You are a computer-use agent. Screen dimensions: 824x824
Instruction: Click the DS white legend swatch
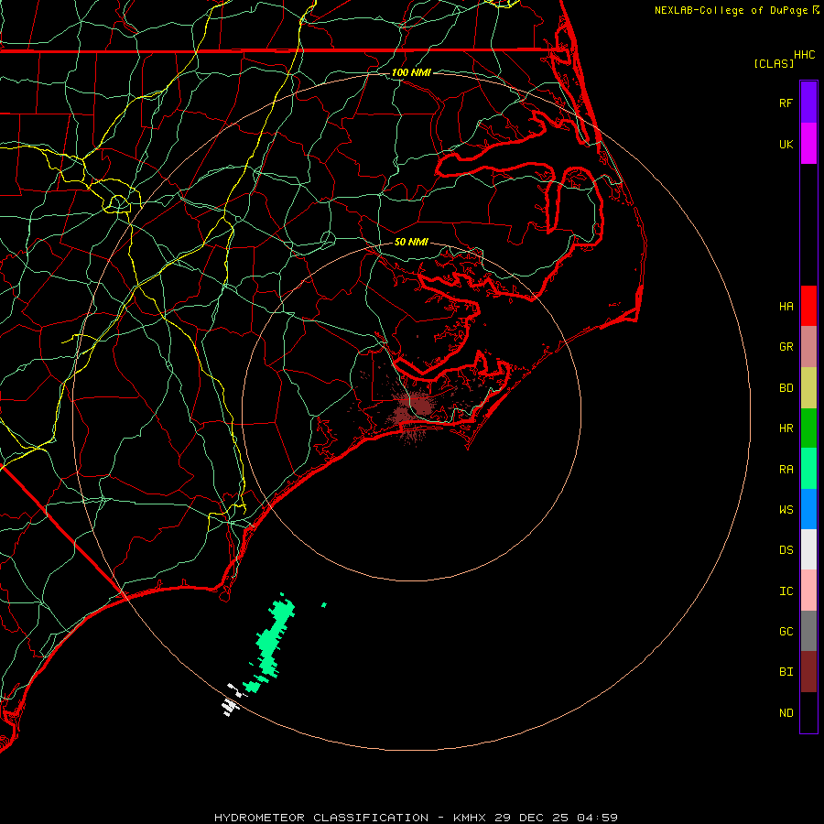coord(808,549)
